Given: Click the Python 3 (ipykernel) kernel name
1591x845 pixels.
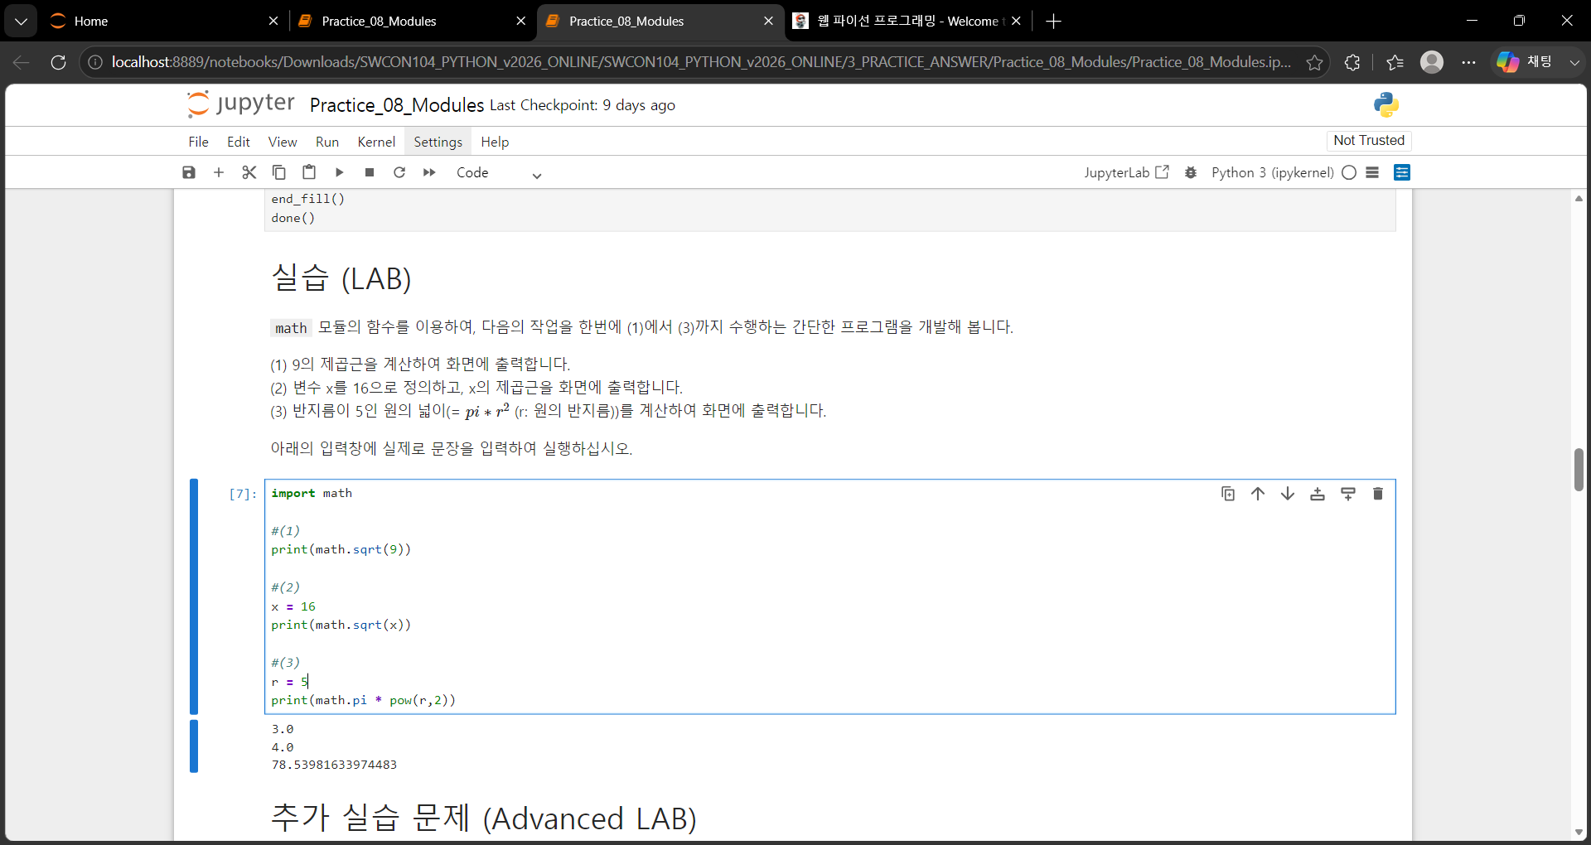Looking at the screenshot, I should pos(1273,172).
